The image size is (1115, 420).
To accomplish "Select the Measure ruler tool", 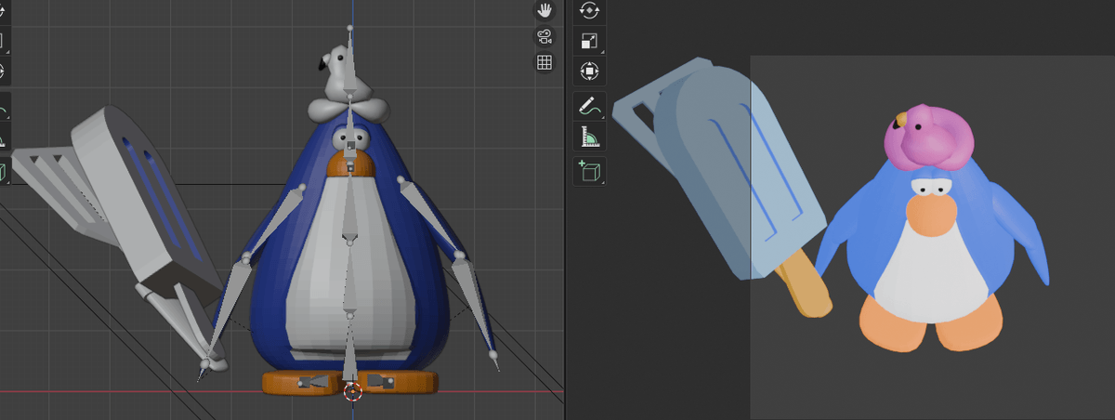I will click(x=590, y=138).
